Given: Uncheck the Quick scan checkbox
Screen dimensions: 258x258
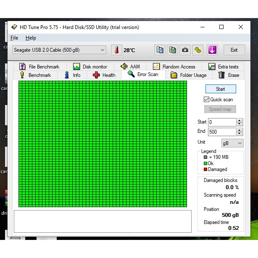Looking at the screenshot, I should point(206,100).
